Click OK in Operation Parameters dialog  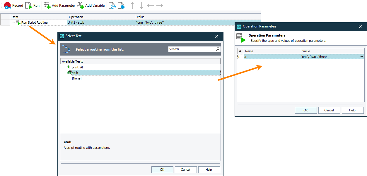[306, 110]
